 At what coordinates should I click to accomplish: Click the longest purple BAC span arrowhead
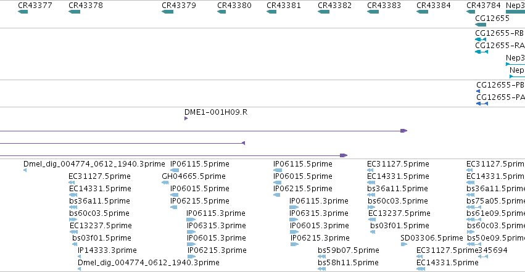[x=404, y=131]
